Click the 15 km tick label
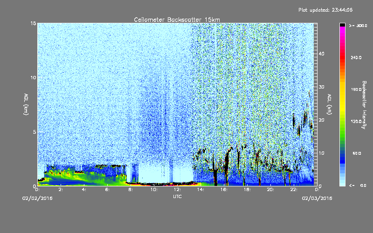 tap(33, 23)
